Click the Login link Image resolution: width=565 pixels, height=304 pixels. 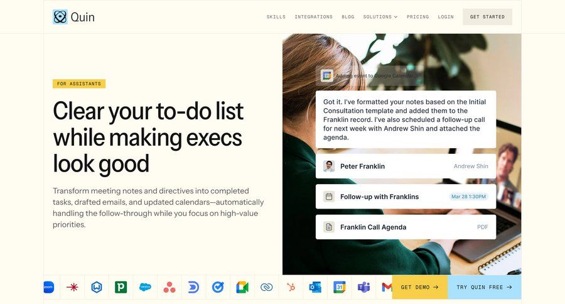[446, 17]
